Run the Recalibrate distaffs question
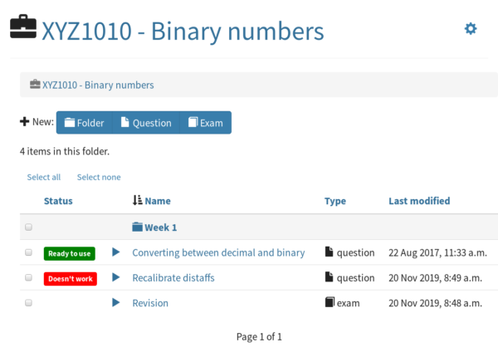Image resolution: width=498 pixels, height=357 pixels. tap(116, 277)
